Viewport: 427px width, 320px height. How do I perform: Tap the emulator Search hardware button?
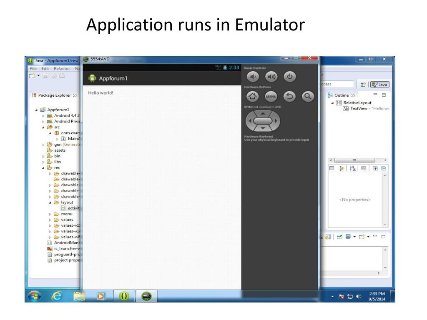pyautogui.click(x=308, y=96)
